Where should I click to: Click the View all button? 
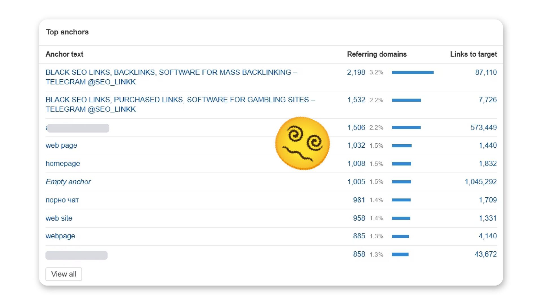64,274
